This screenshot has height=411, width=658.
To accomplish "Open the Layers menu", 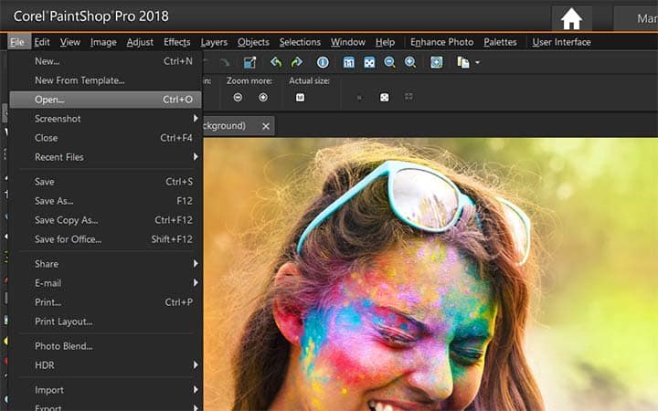I will 214,42.
